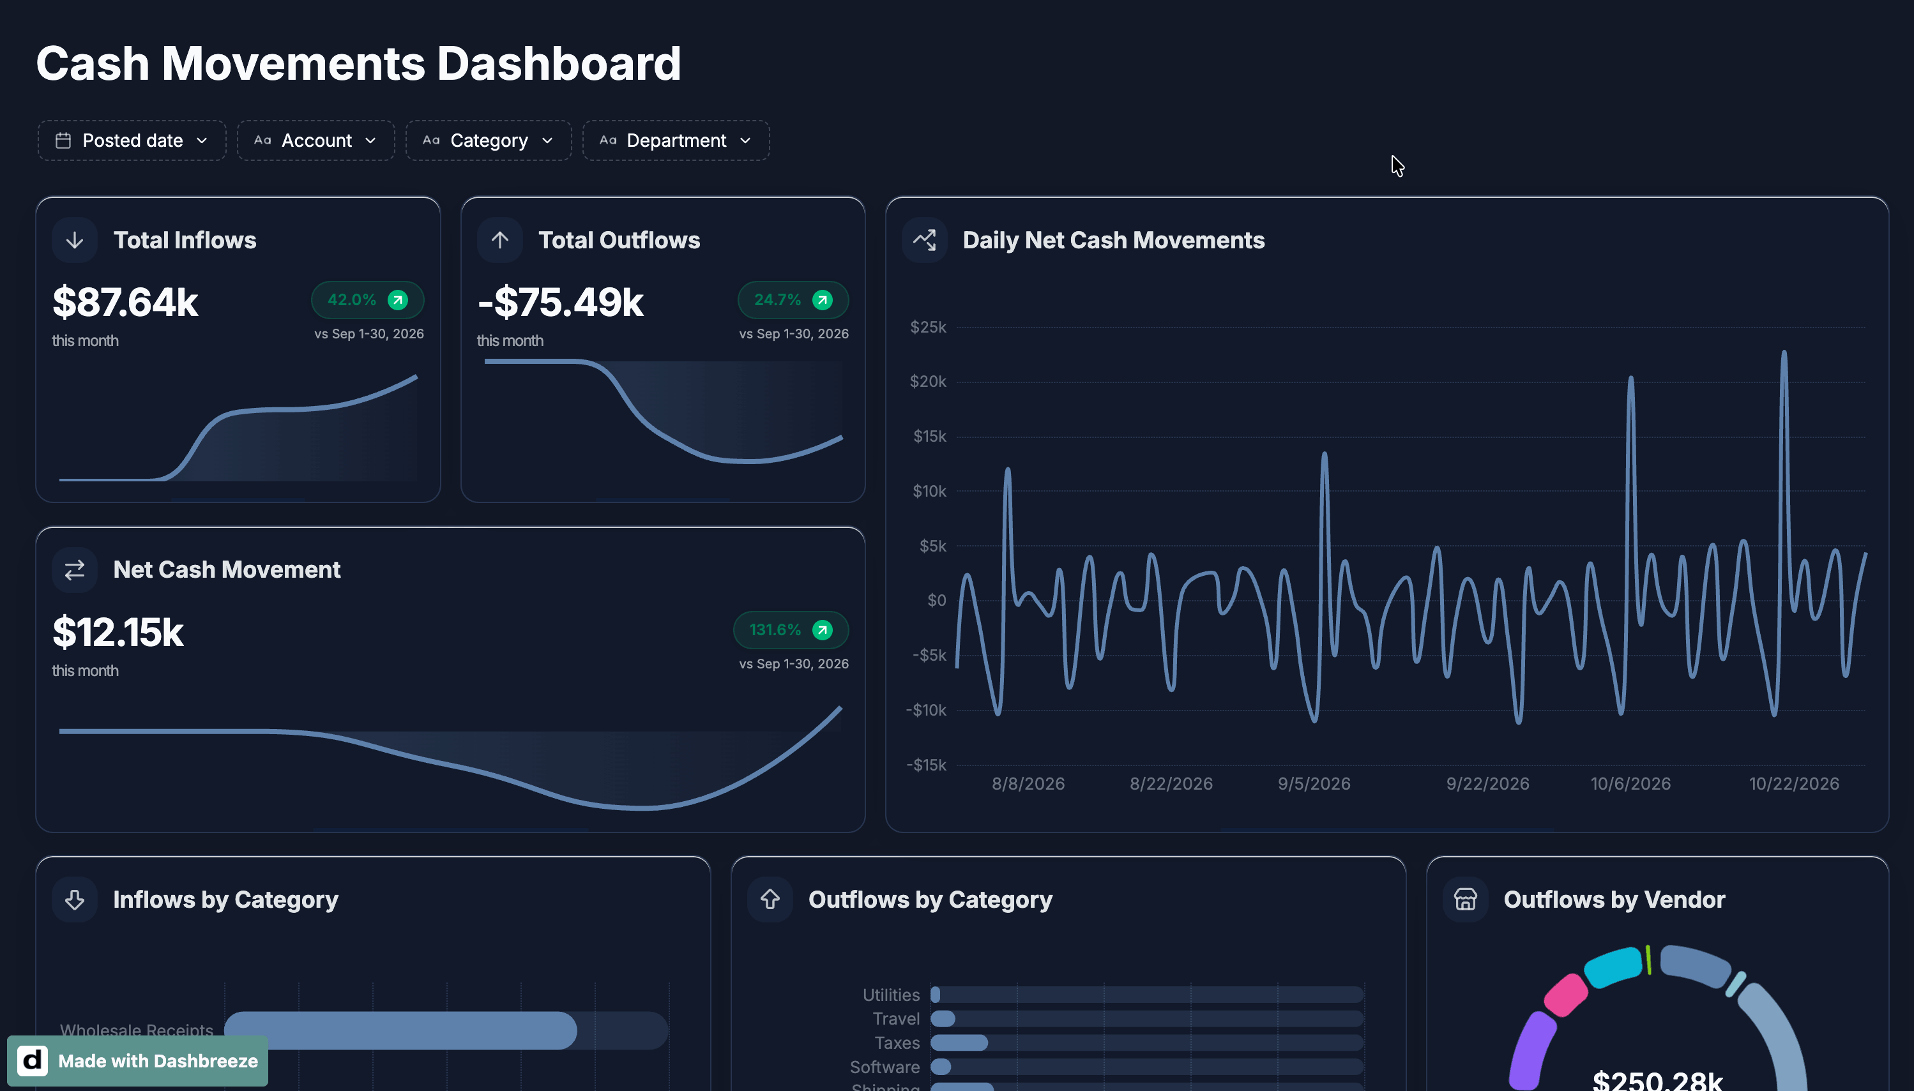The image size is (1914, 1091).
Task: Click the $12.15k net cash value
Action: click(x=118, y=631)
